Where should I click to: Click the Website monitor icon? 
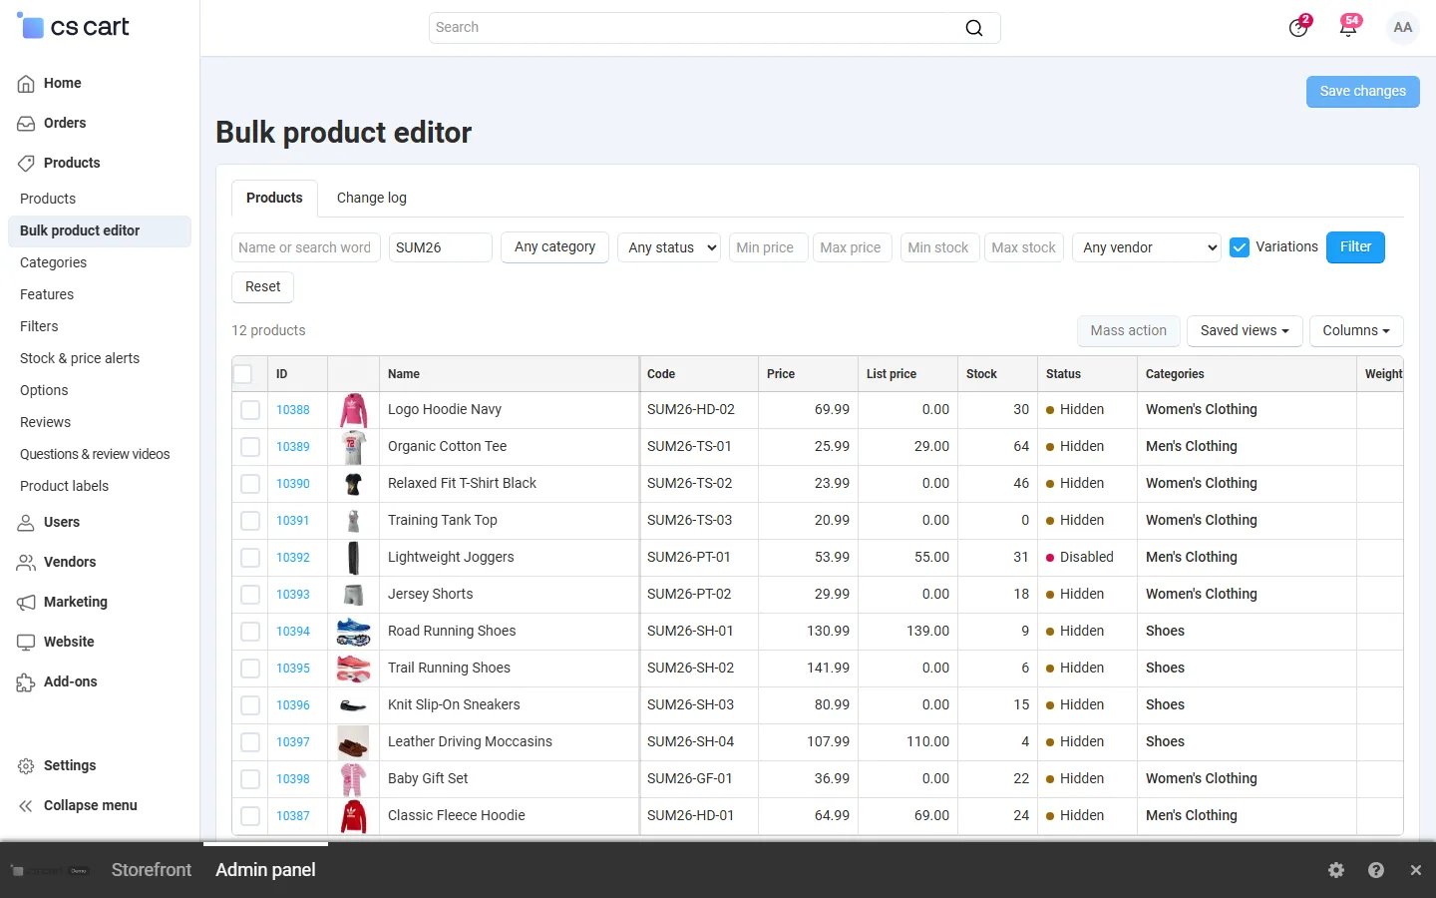click(x=26, y=643)
